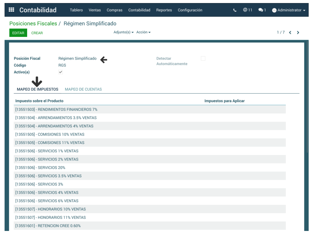The height and width of the screenshot is (234, 312).
Task: Navigate to Posiciones Fiscales breadcrumb
Action: point(33,24)
